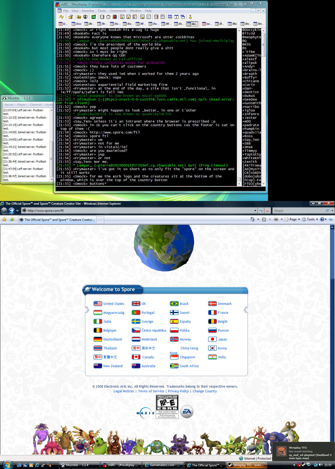Click mIRC chat message input line
335x469 pixels.
[160, 189]
